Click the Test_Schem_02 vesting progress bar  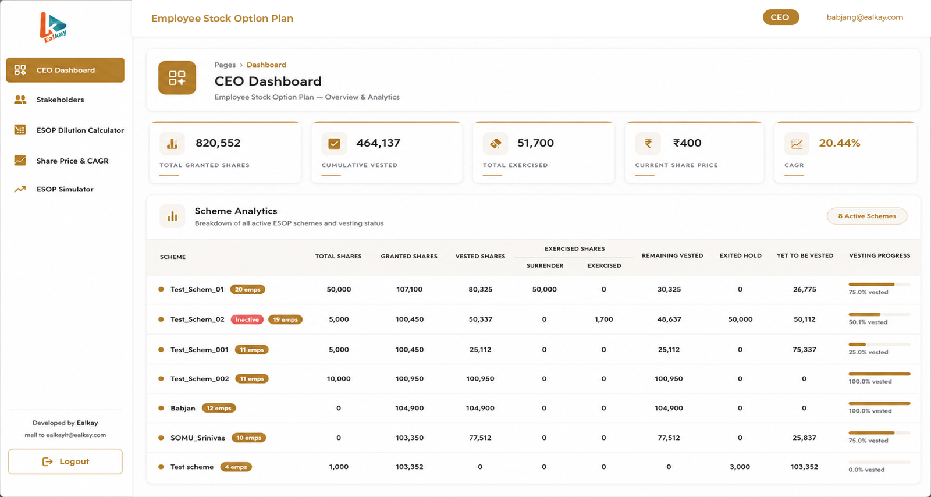tap(879, 314)
